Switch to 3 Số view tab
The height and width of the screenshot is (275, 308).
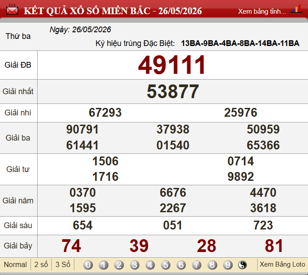point(63,264)
